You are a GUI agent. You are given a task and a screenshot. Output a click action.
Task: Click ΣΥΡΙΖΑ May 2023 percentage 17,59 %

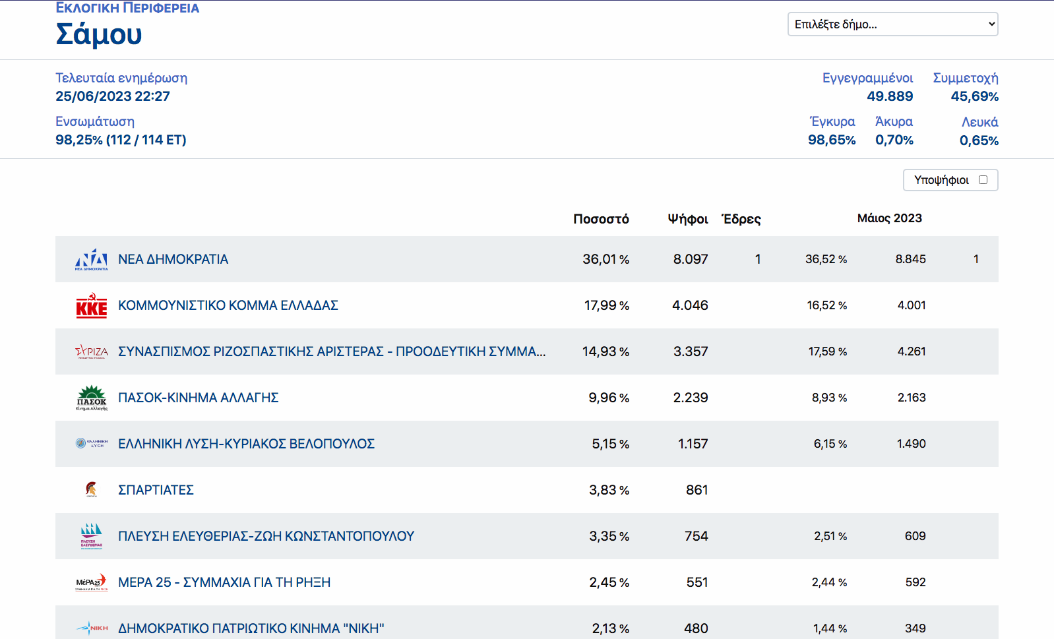[828, 351]
